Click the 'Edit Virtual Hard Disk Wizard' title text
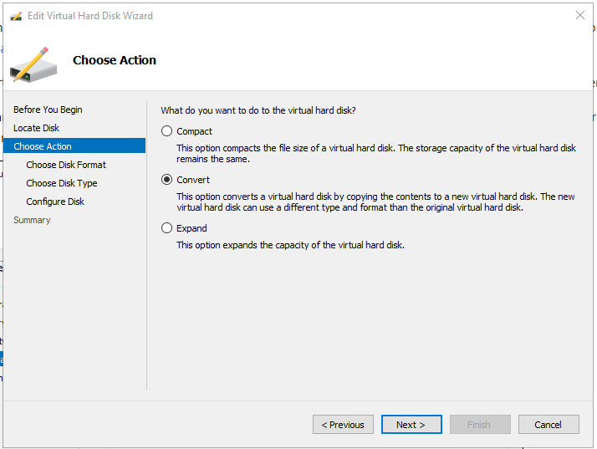Screen dimensions: 597x449 coord(90,16)
